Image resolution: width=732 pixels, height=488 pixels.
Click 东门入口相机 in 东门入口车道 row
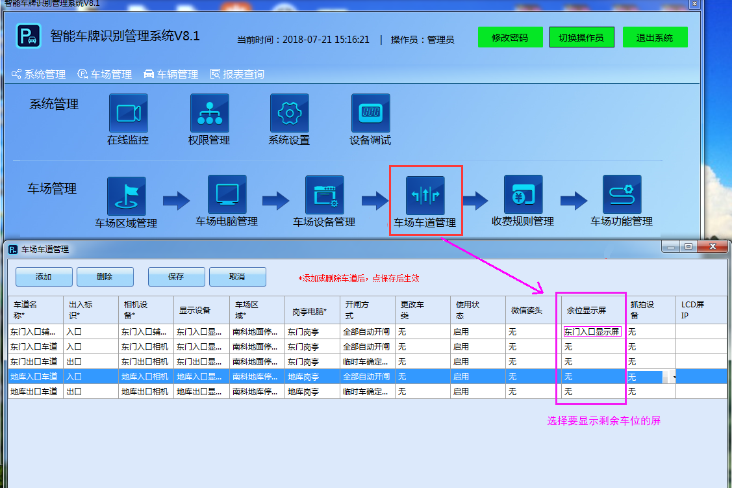(x=145, y=347)
